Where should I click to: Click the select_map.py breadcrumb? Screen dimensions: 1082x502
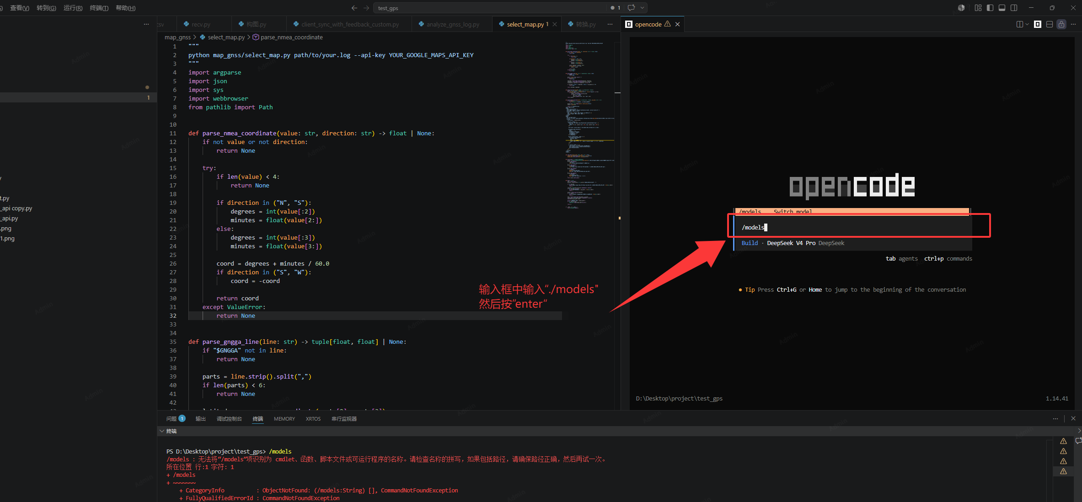coord(223,37)
